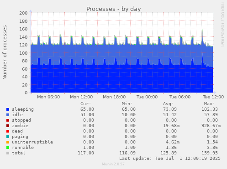Select the 'uninterruptible' legend label
This screenshot has width=227, height=169.
point(32,142)
